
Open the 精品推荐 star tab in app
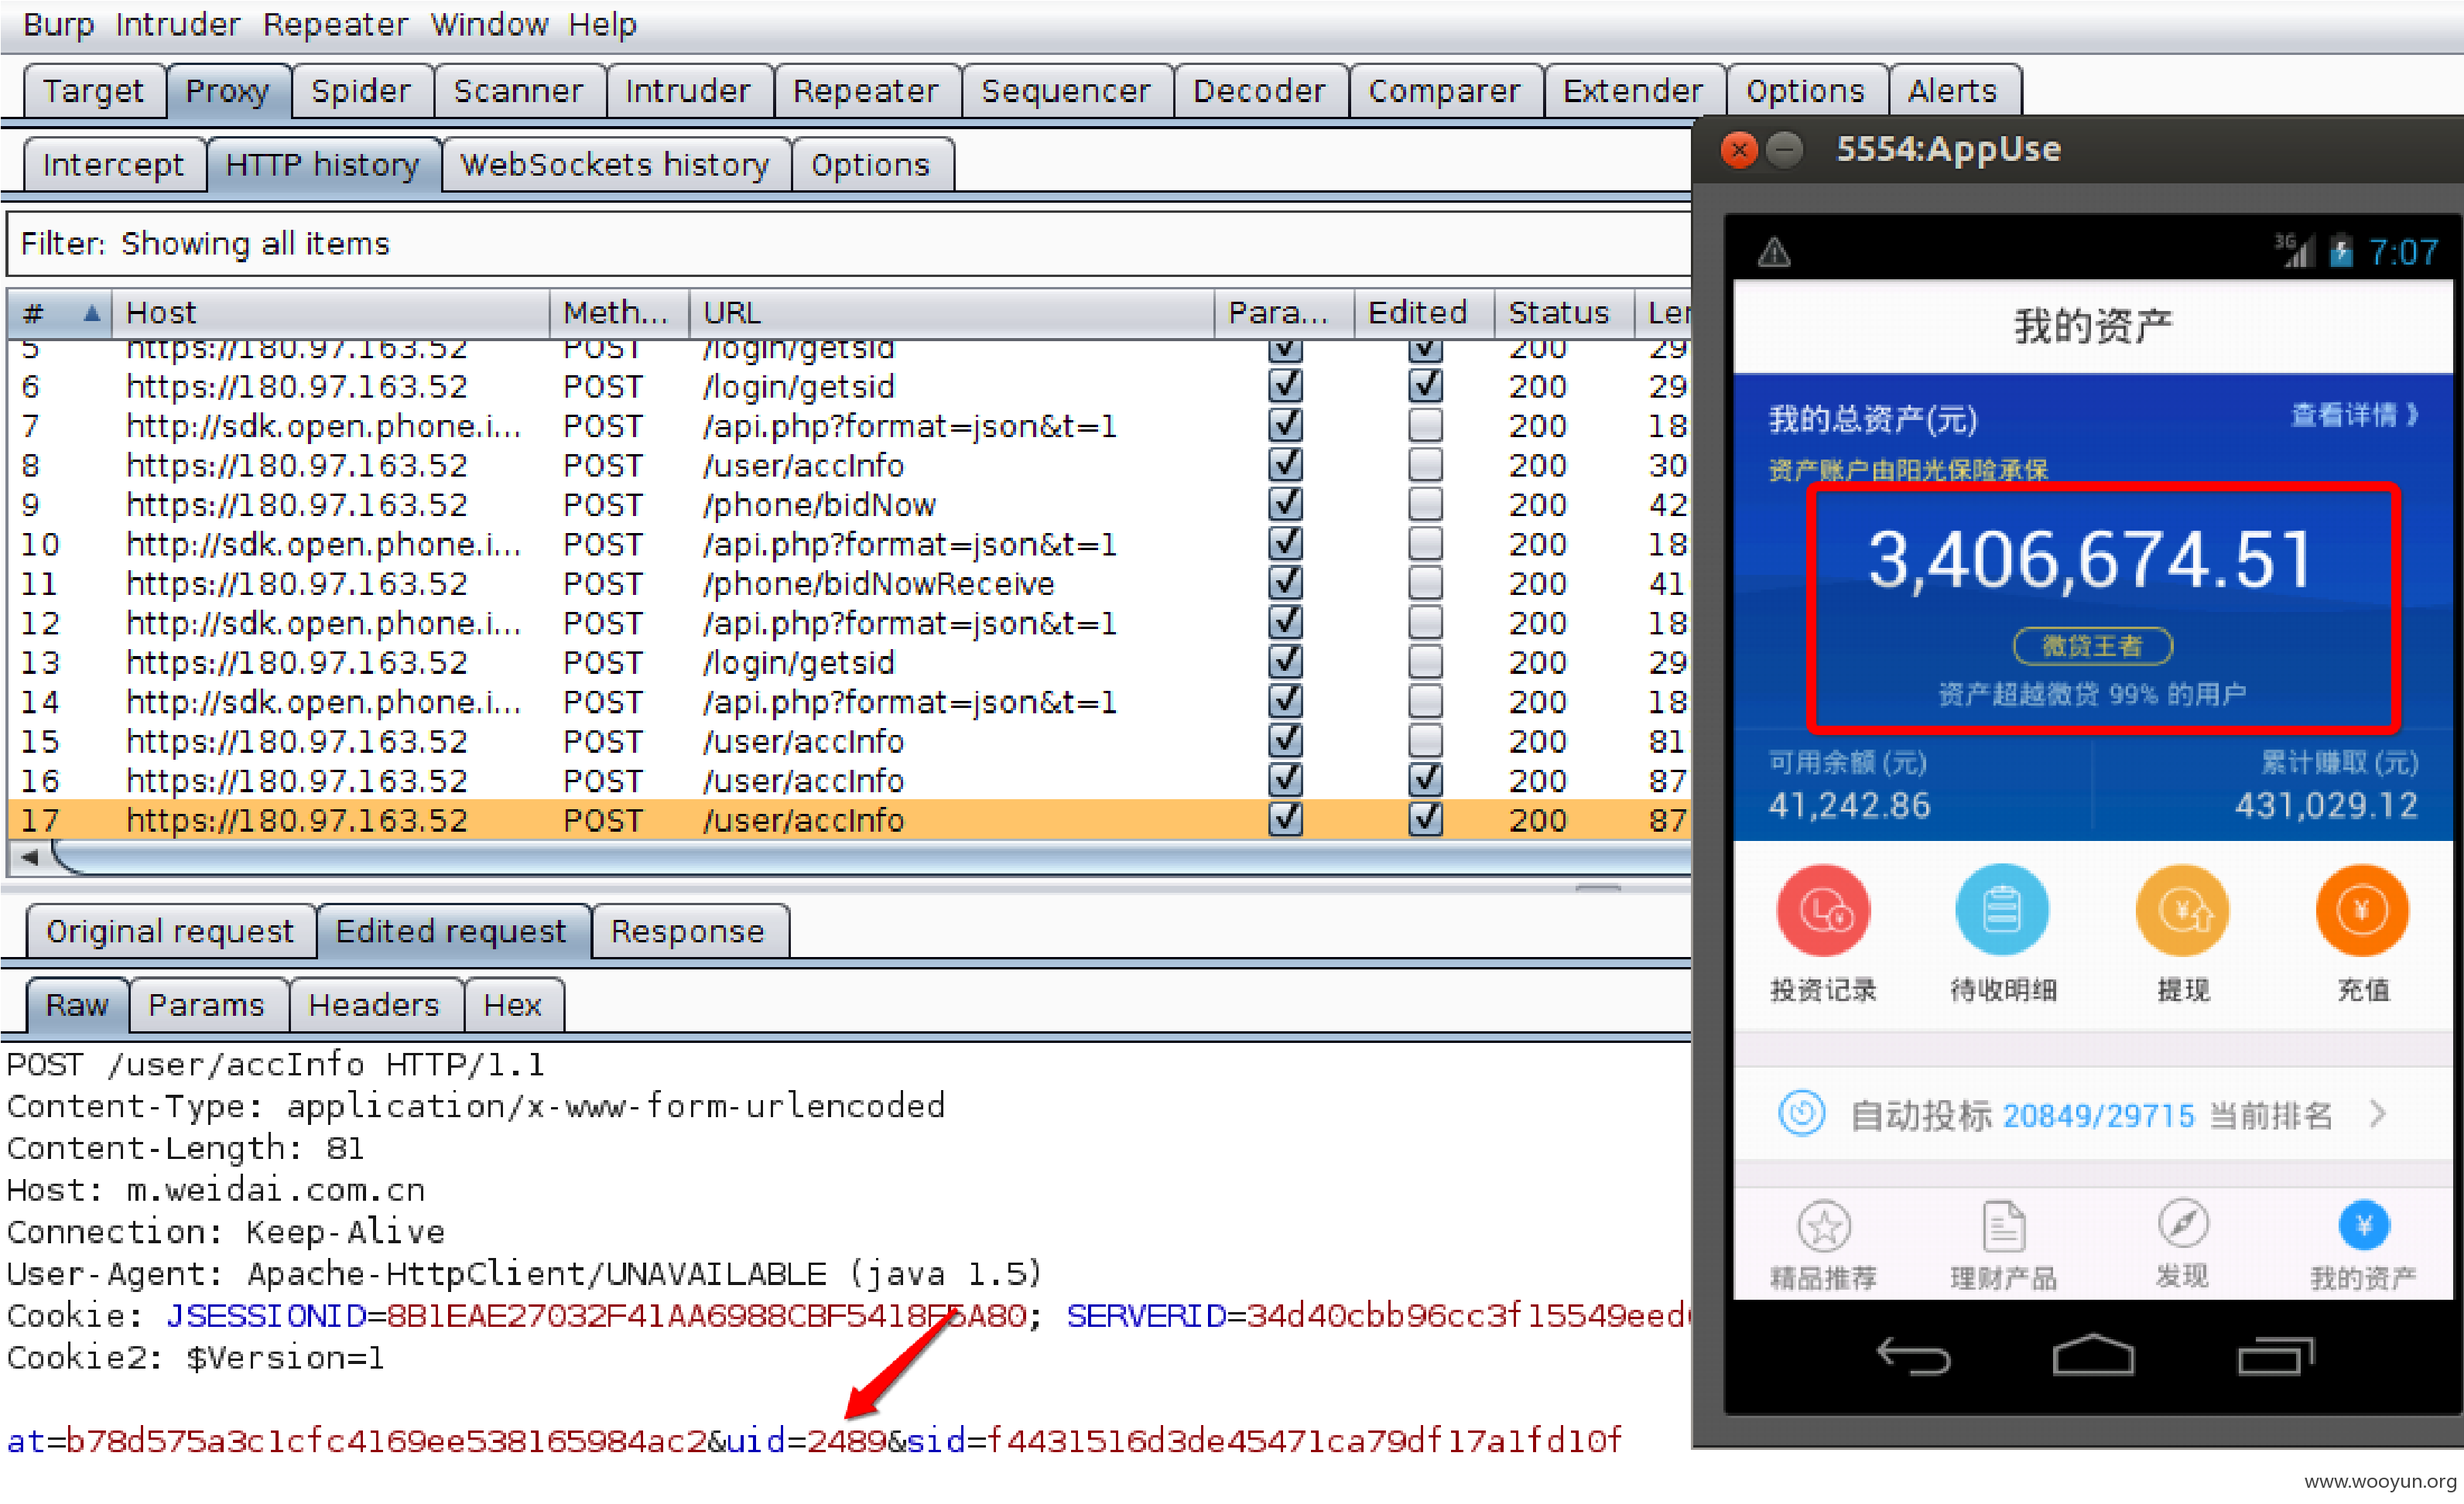pyautogui.click(x=1824, y=1226)
